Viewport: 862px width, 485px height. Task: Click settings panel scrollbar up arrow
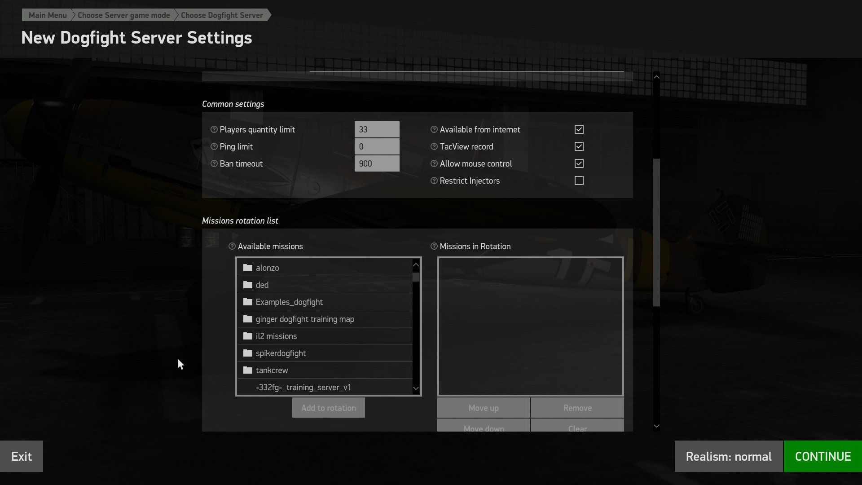coord(656,77)
